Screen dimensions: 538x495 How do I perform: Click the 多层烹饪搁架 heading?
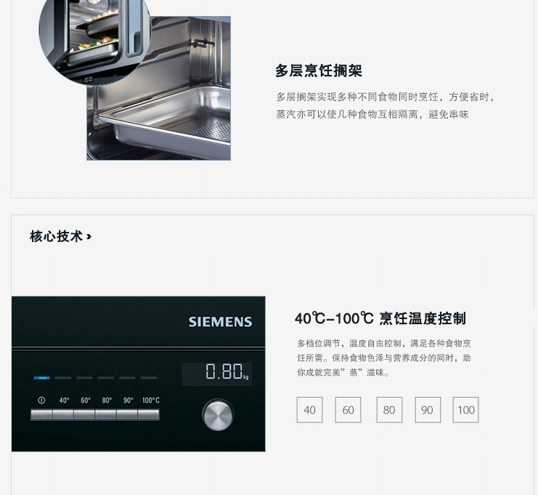tap(319, 71)
